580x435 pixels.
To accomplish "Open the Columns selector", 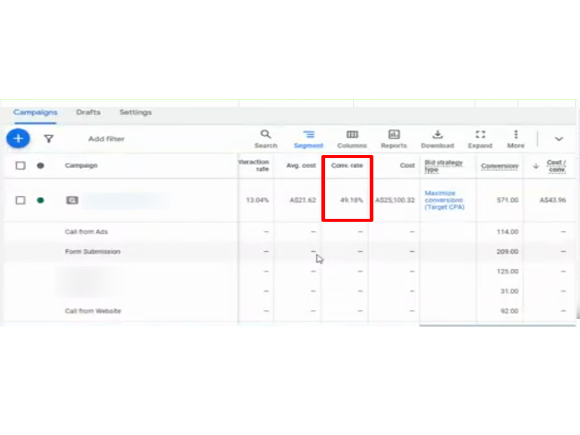I will coord(352,139).
